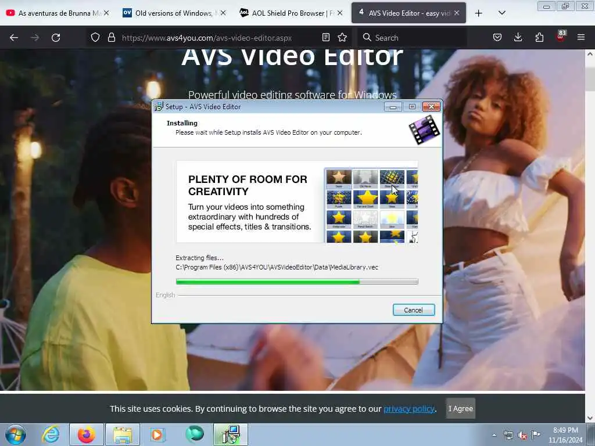Screen dimensions: 595x446
Task: Accept cookies with I Agree button
Action: 460,408
